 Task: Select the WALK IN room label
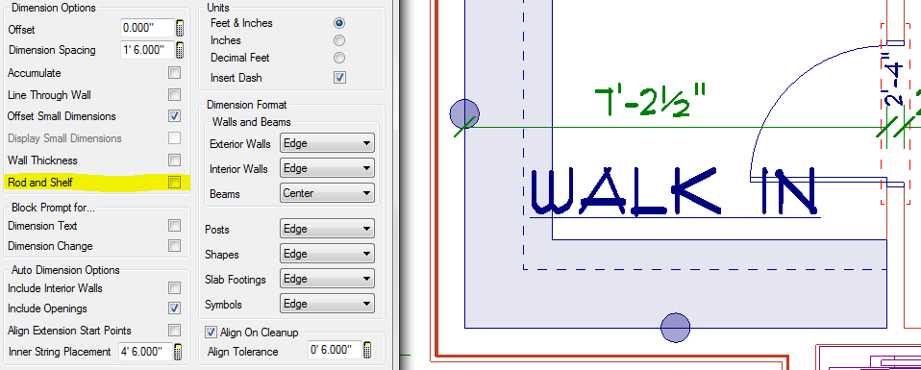(x=674, y=191)
